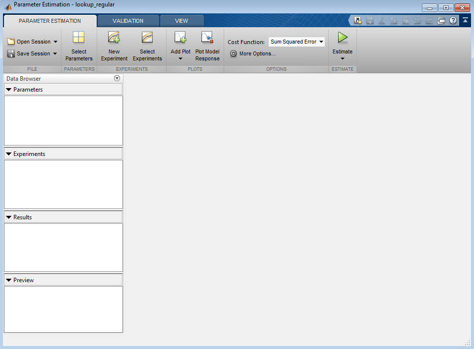
Task: Minimize the toolstrip with collapse arrow
Action: pyautogui.click(x=465, y=20)
